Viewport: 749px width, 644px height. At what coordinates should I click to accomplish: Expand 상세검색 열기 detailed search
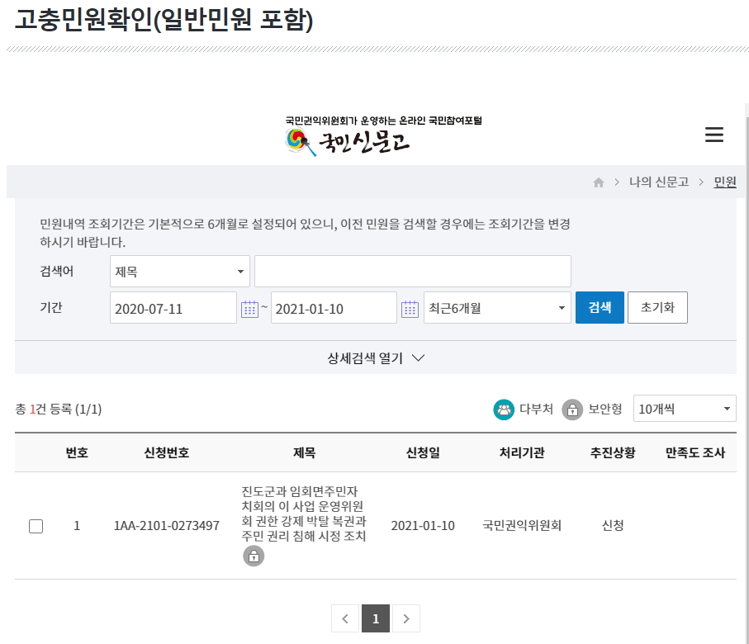(376, 358)
